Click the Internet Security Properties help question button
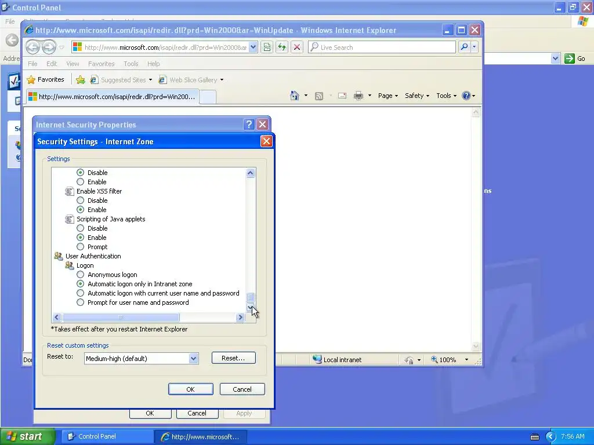The width and height of the screenshot is (594, 445). 249,125
